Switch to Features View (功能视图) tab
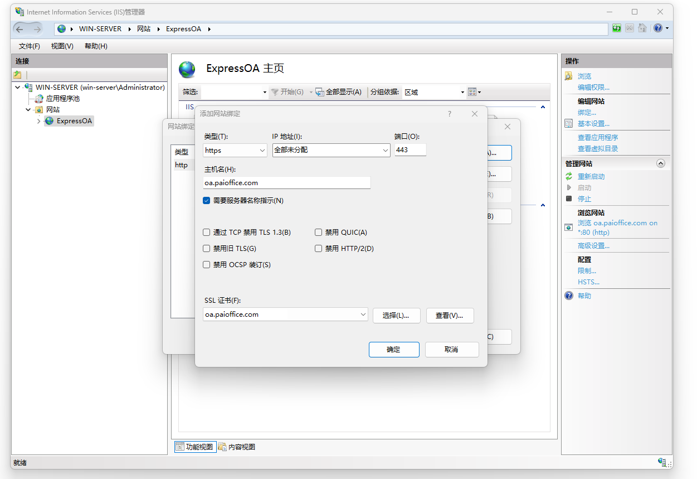 [x=195, y=447]
